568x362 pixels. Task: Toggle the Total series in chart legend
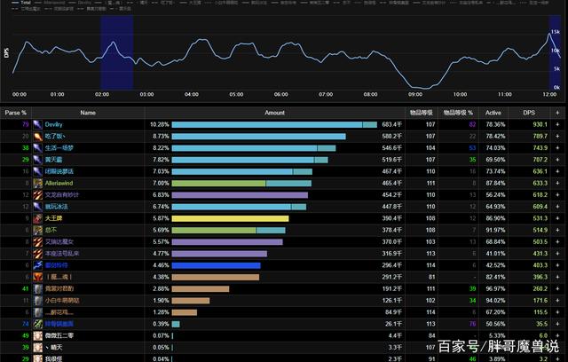point(28,3)
